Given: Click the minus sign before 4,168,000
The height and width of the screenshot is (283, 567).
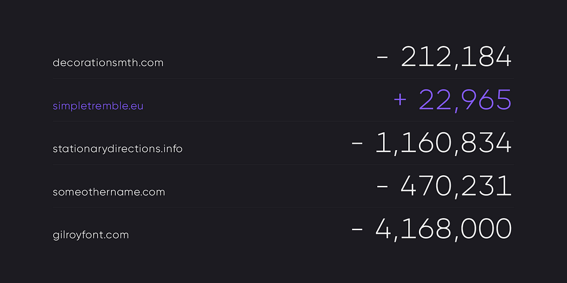Looking at the screenshot, I should pyautogui.click(x=357, y=229).
